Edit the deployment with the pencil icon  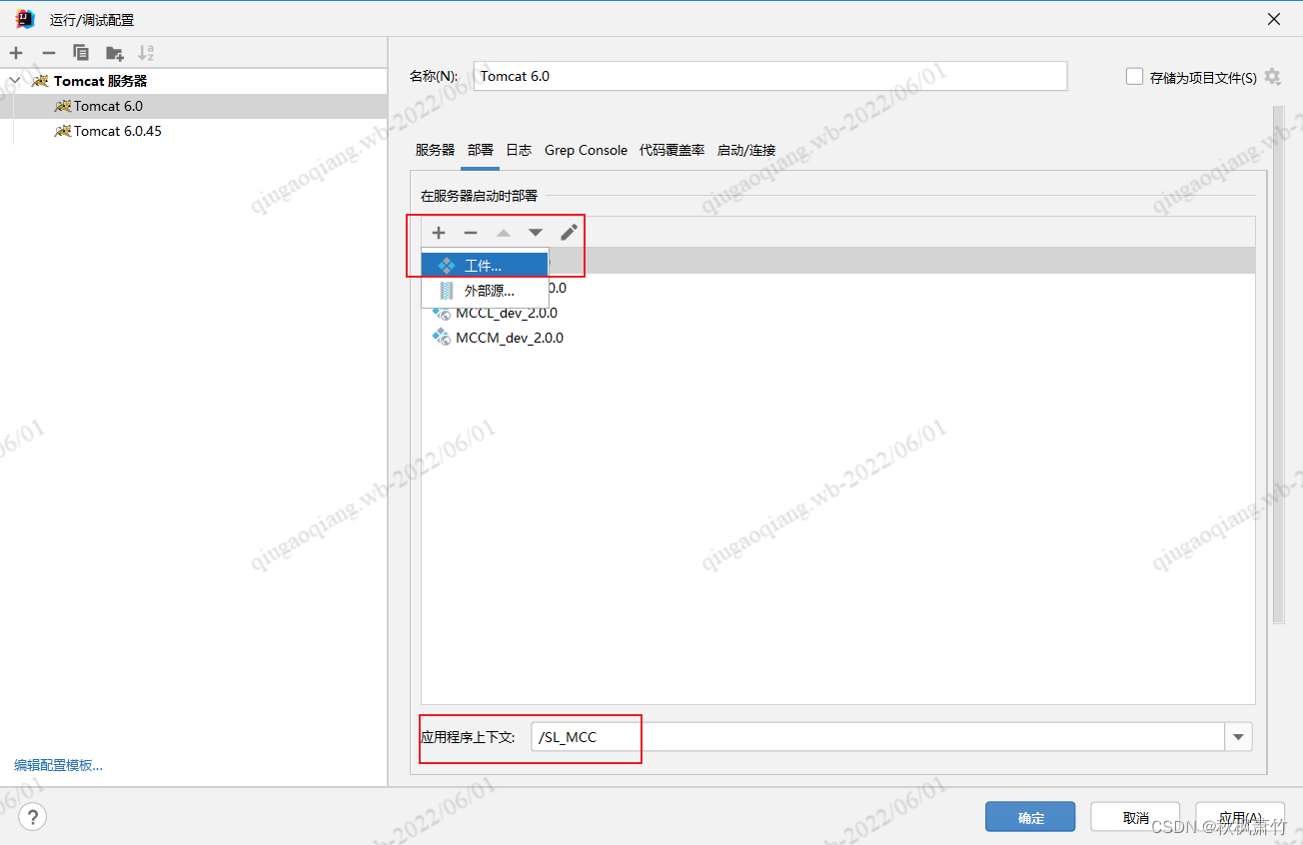[x=569, y=233]
